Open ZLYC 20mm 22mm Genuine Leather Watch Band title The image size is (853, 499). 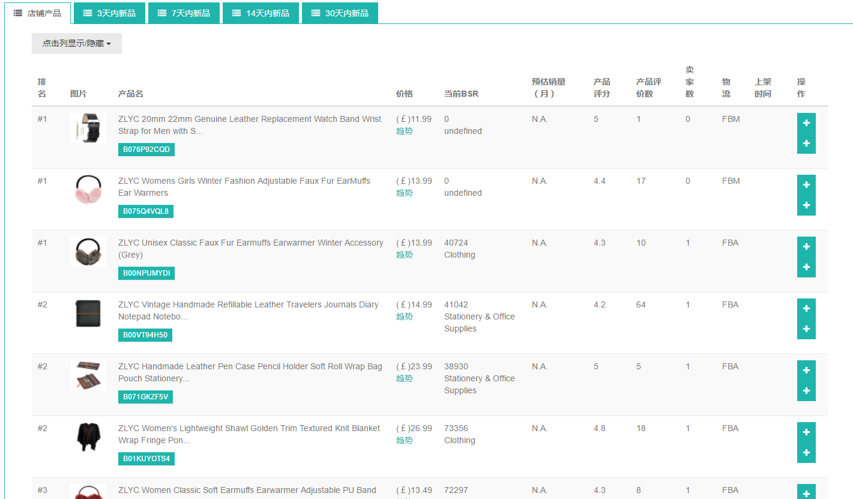click(x=250, y=125)
